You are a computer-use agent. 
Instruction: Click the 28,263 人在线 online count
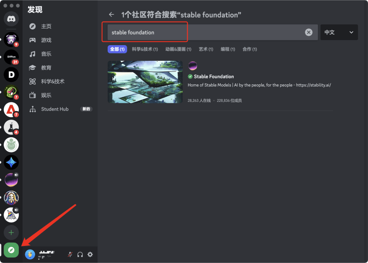199,100
